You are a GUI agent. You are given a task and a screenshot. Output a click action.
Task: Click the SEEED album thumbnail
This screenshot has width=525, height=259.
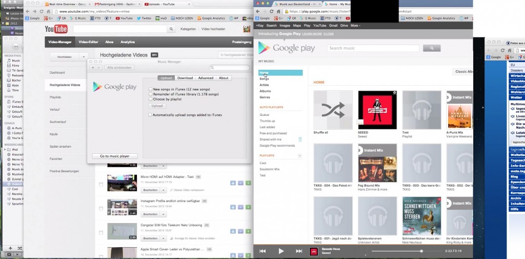377,110
